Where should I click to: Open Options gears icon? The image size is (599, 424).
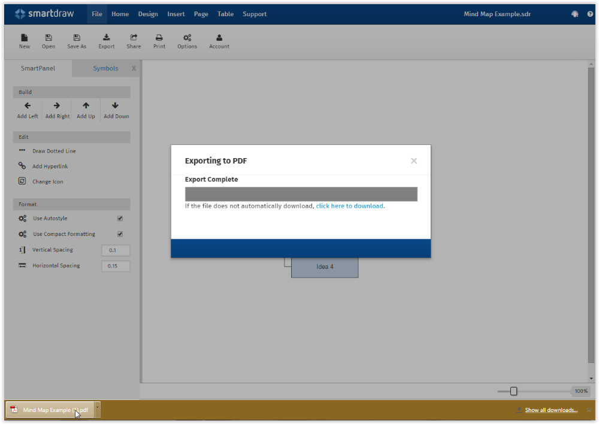click(x=187, y=38)
